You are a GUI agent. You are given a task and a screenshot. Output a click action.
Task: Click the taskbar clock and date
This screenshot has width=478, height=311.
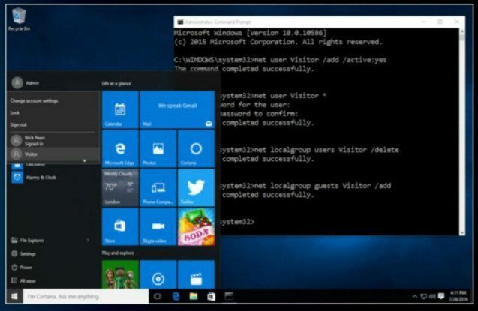click(x=458, y=296)
